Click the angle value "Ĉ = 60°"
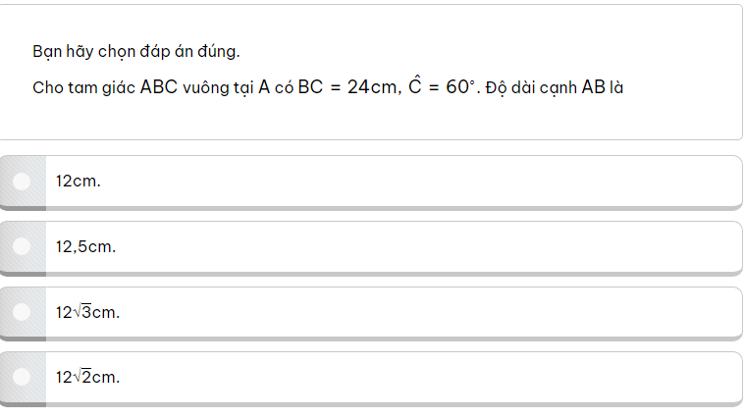The width and height of the screenshot is (745, 418). 442,86
